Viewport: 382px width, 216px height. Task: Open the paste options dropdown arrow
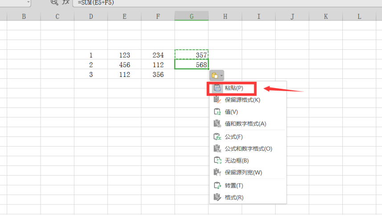click(x=221, y=76)
